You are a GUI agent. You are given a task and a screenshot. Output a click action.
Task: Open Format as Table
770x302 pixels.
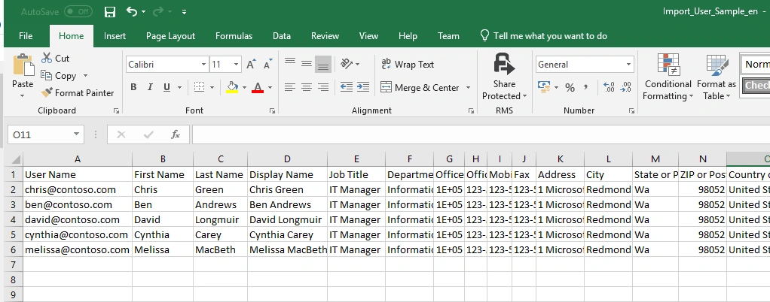click(x=717, y=77)
